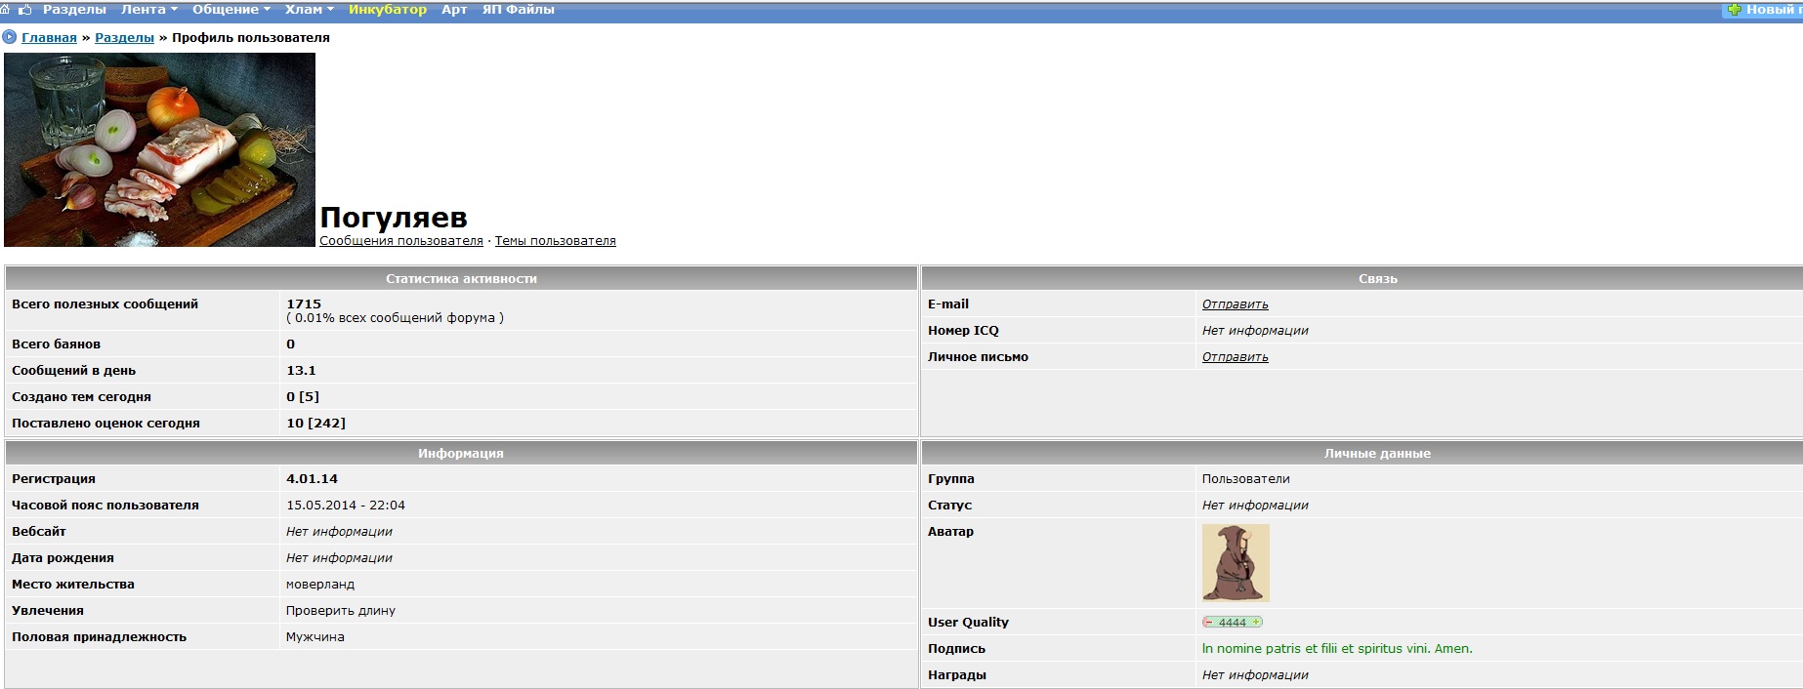1803x689 pixels.
Task: Click the Пользователи group value
Action: [x=1246, y=479]
